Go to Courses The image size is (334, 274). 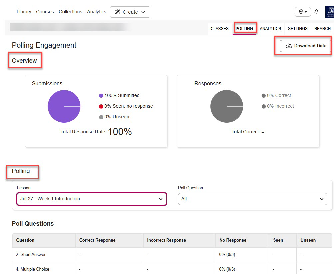[45, 12]
